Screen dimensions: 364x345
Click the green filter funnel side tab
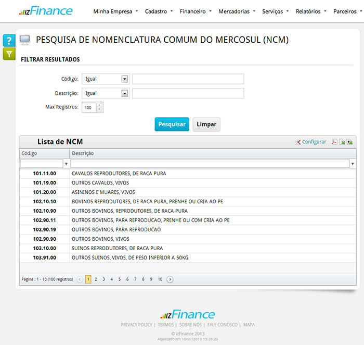tap(9, 54)
